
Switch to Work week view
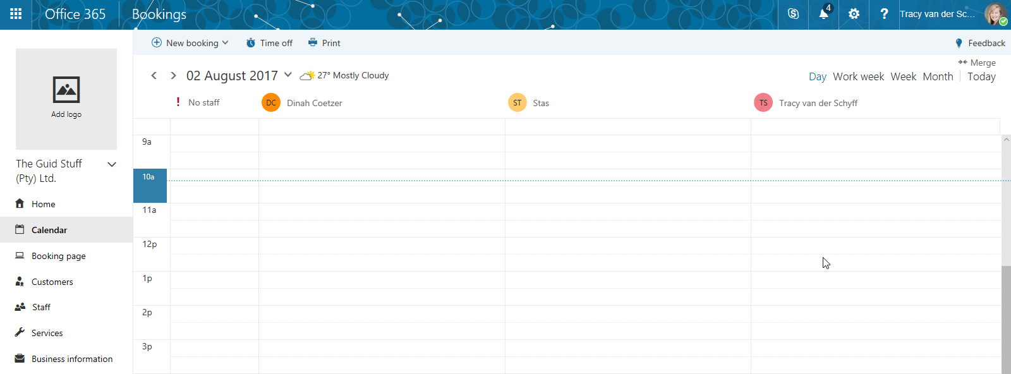coord(858,76)
